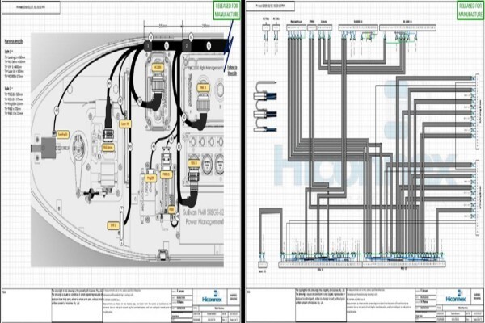Select the yellow Landing Lt connector label
Image resolution: width=485 pixels, height=323 pixels.
coord(63,135)
